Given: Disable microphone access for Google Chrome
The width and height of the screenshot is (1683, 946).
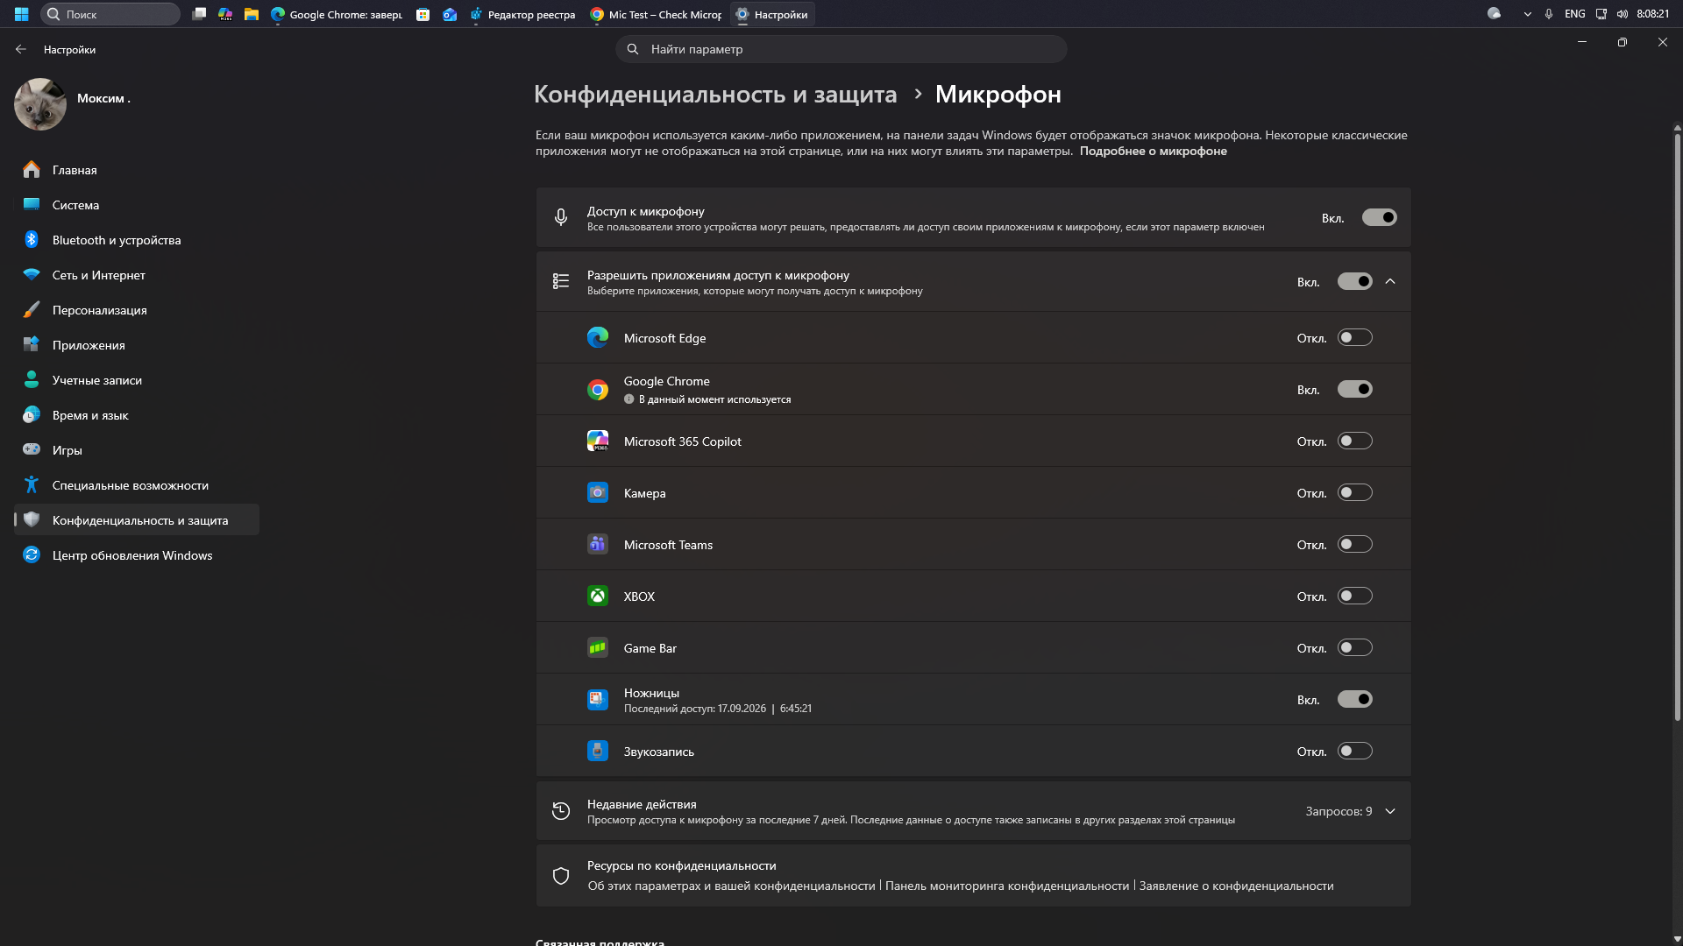Looking at the screenshot, I should [x=1354, y=390].
